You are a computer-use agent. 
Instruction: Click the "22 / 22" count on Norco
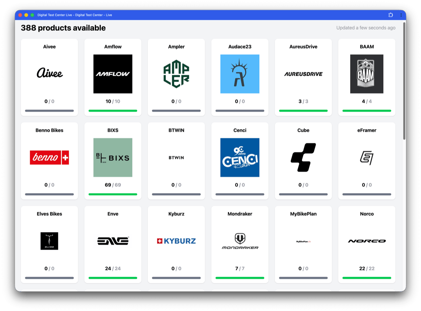pyautogui.click(x=367, y=269)
